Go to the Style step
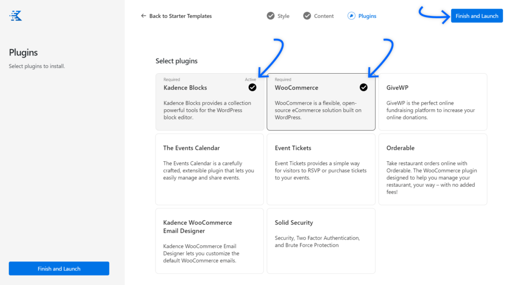The image size is (514, 285). [278, 16]
